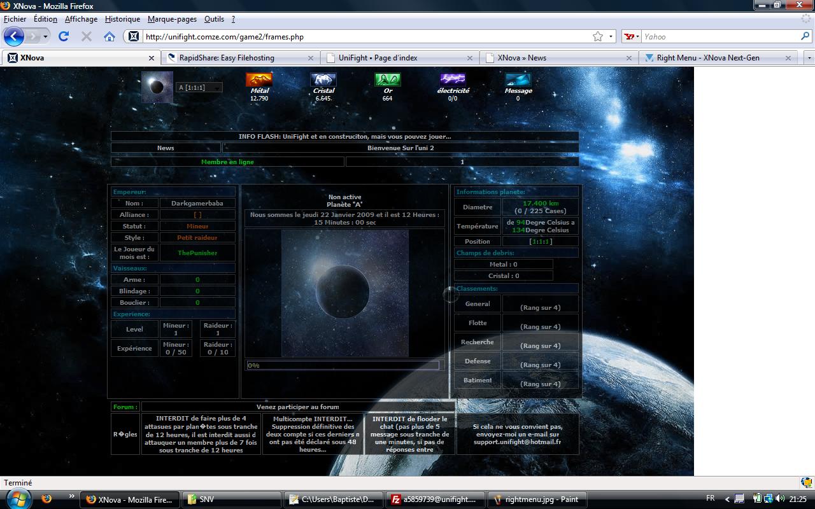Click the browser forward arrow

coord(34,36)
